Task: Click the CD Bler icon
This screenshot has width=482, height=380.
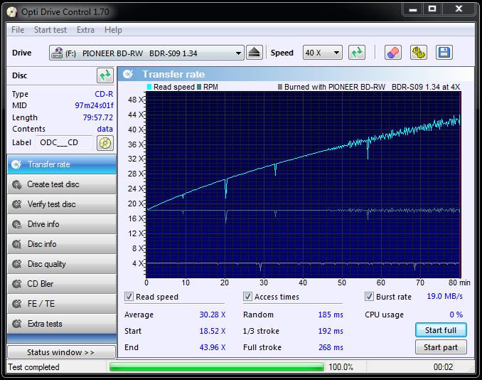Action: (16, 284)
